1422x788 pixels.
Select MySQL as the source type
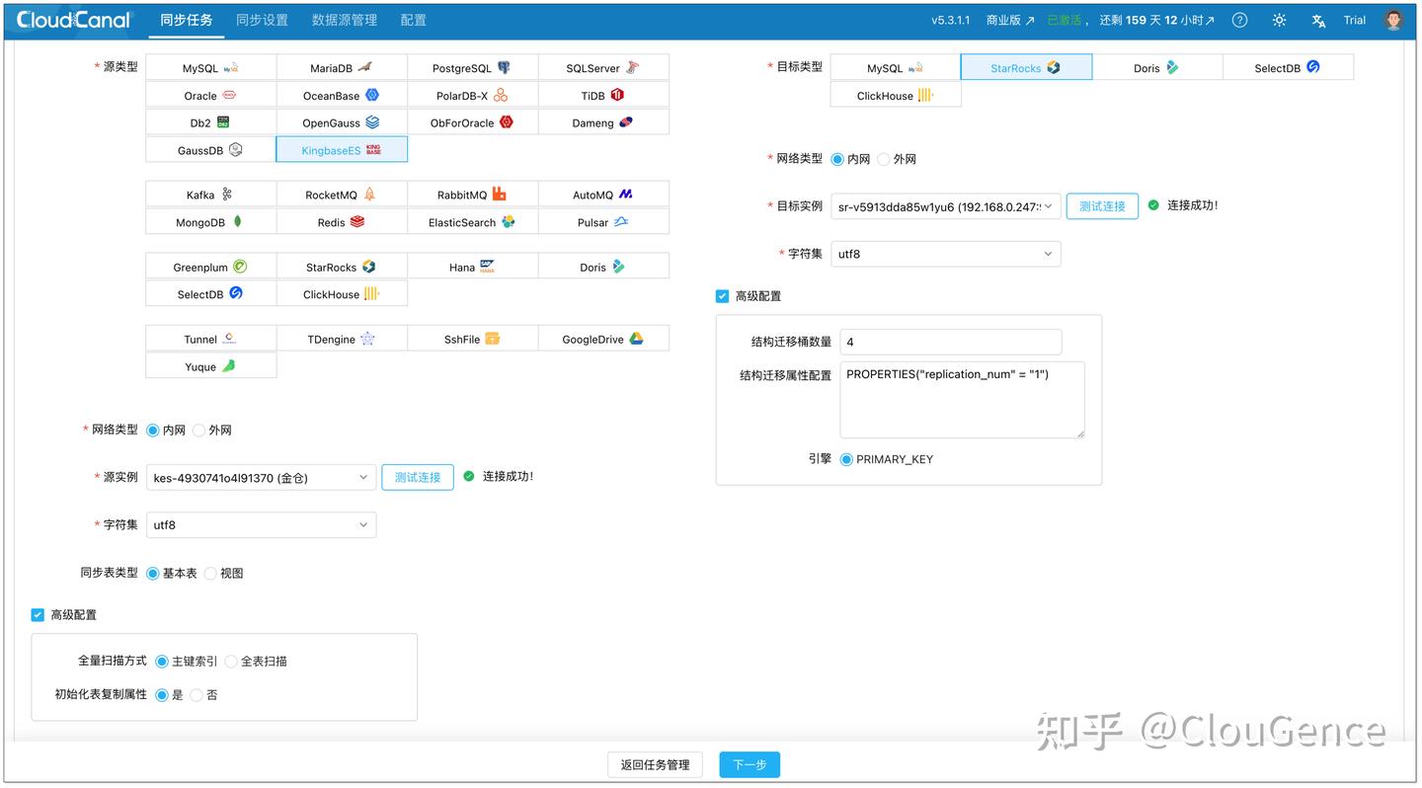point(209,66)
